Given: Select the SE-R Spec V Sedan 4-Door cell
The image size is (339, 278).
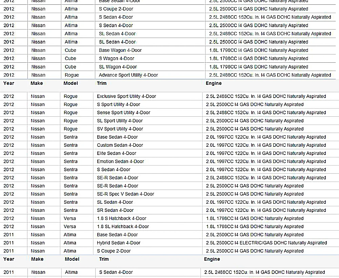Looking at the screenshot, I should click(x=148, y=194).
